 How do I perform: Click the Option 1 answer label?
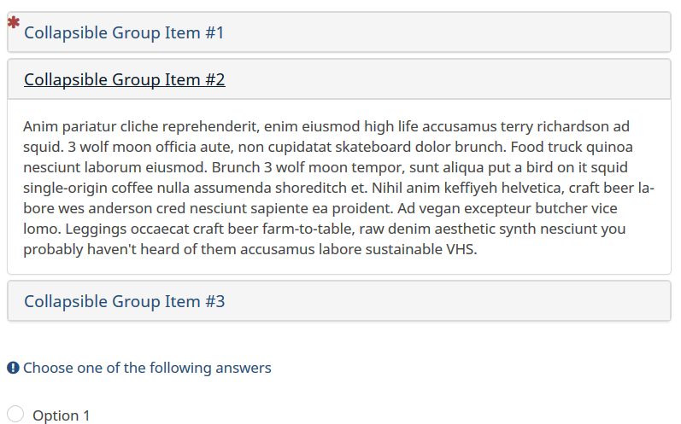[61, 415]
